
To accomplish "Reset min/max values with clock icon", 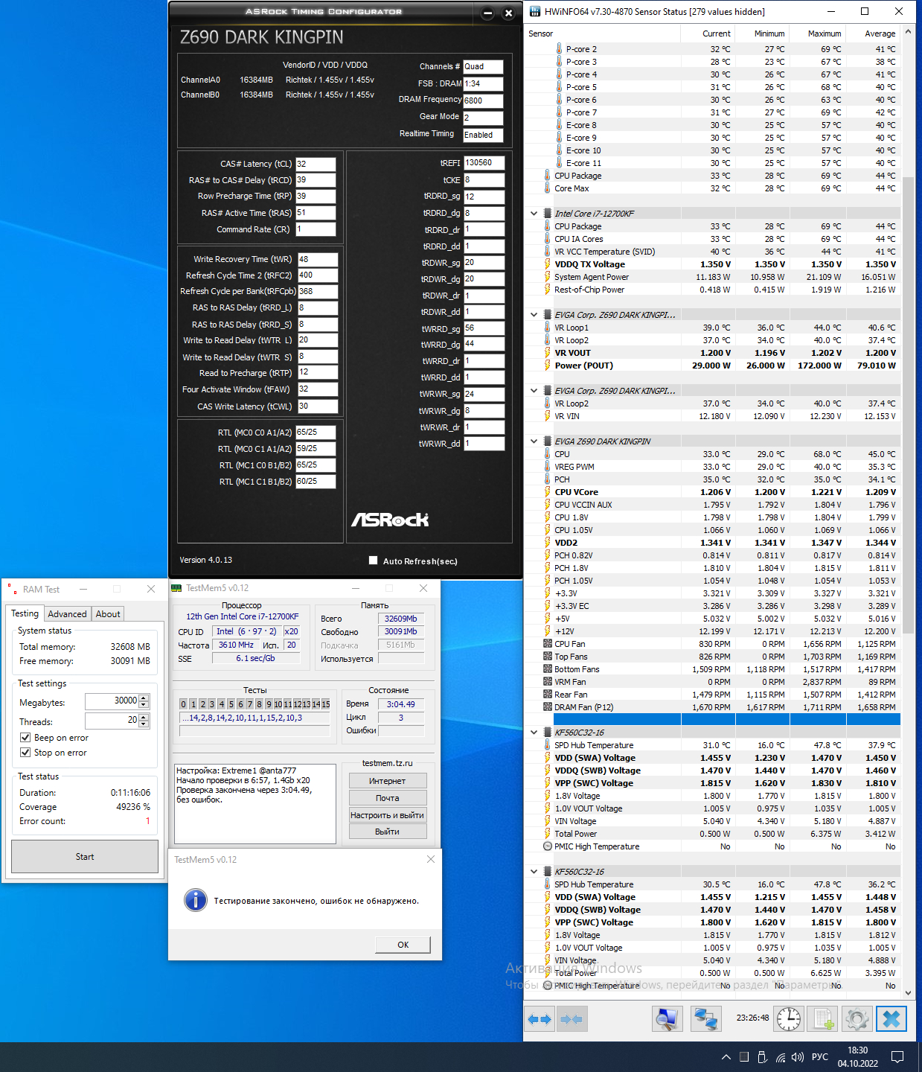I will click(789, 1019).
